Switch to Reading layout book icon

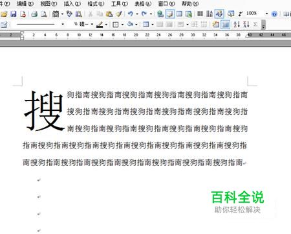[286, 14]
